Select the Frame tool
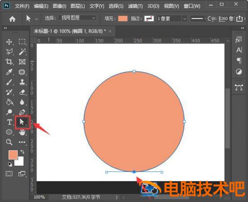 pyautogui.click(x=22, y=62)
